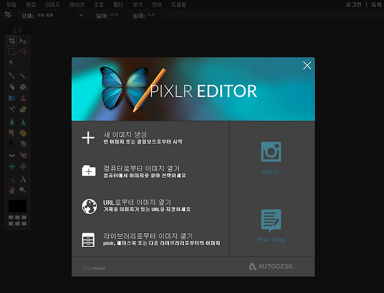Open the 이미지 menu
The width and height of the screenshot is (384, 293).
pyautogui.click(x=52, y=5)
